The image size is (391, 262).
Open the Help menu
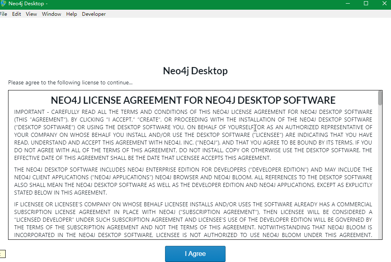pyautogui.click(x=71, y=14)
